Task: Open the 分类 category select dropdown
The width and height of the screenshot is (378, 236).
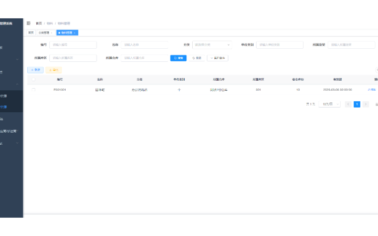Action: point(212,45)
